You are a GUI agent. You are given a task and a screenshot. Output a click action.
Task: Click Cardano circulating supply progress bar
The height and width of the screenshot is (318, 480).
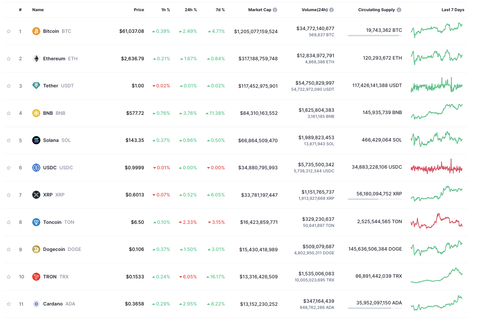point(375,308)
